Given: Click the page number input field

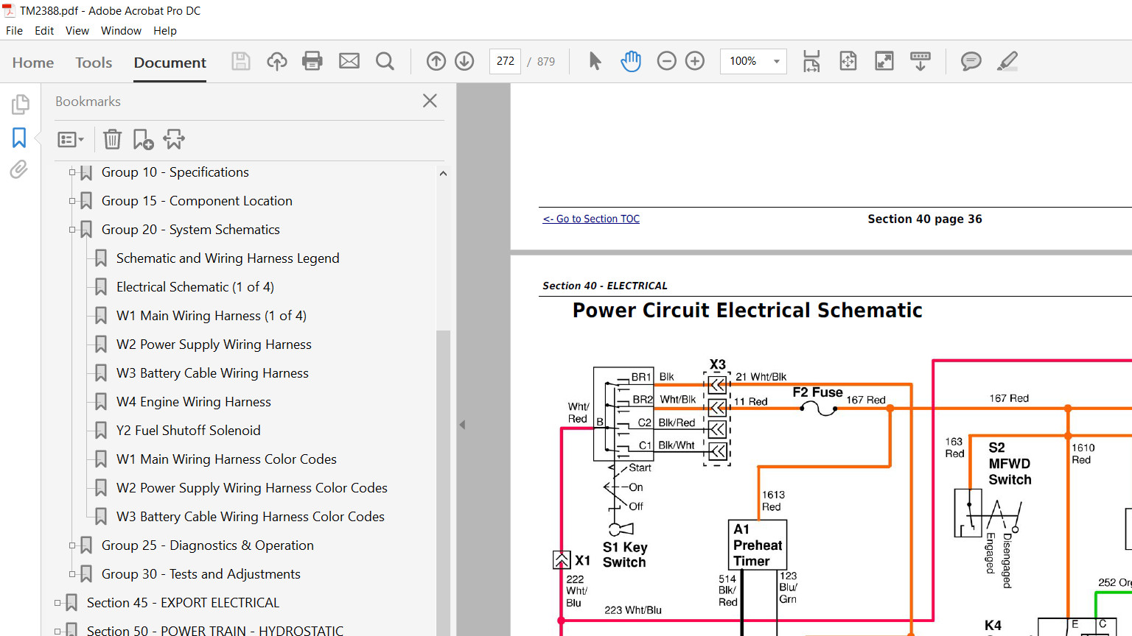Looking at the screenshot, I should (506, 61).
